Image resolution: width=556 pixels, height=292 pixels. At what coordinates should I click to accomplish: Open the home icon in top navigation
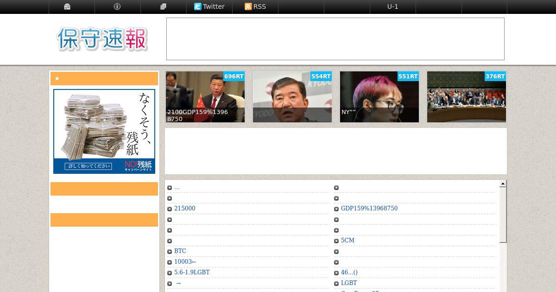point(67,6)
